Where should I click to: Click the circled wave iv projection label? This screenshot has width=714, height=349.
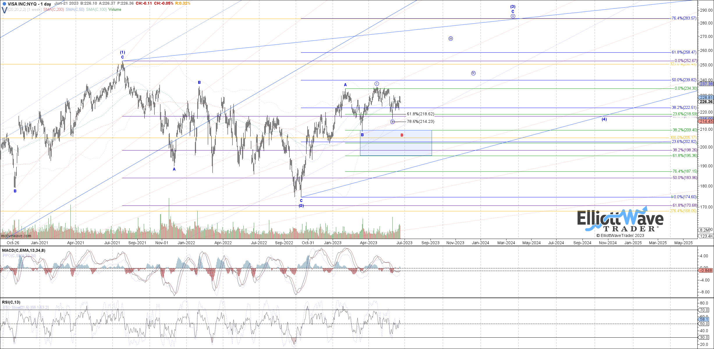click(473, 73)
